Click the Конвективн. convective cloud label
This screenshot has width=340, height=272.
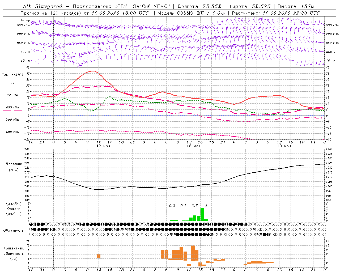point(14,248)
